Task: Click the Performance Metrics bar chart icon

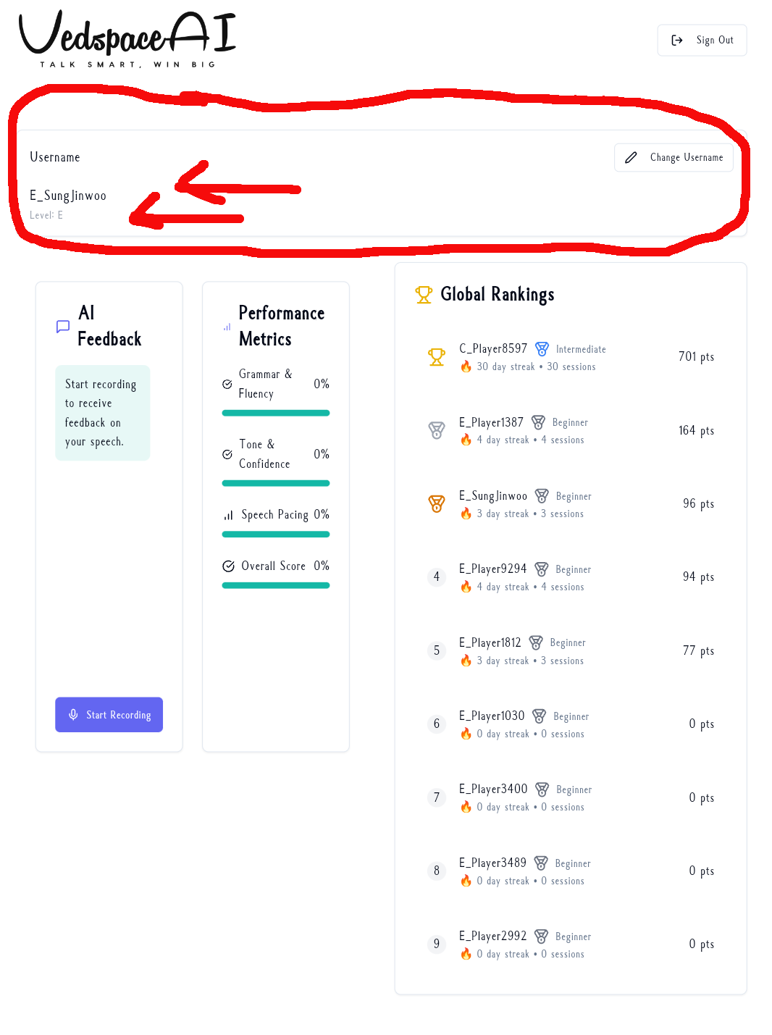Action: pyautogui.click(x=227, y=327)
